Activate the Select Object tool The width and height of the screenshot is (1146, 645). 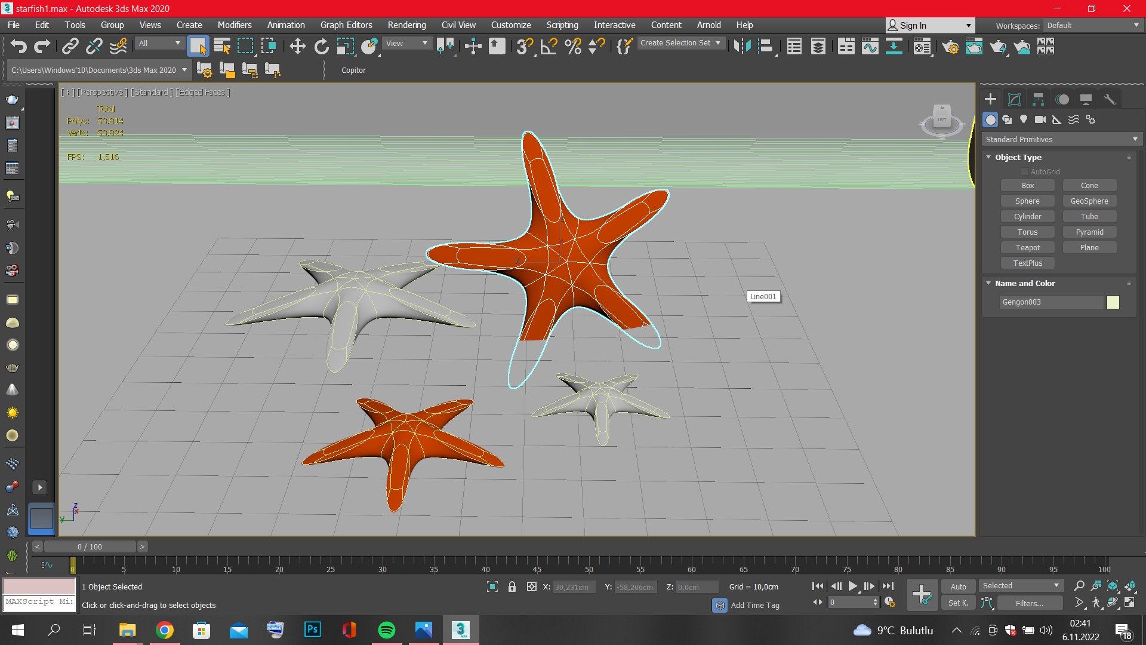(x=198, y=46)
